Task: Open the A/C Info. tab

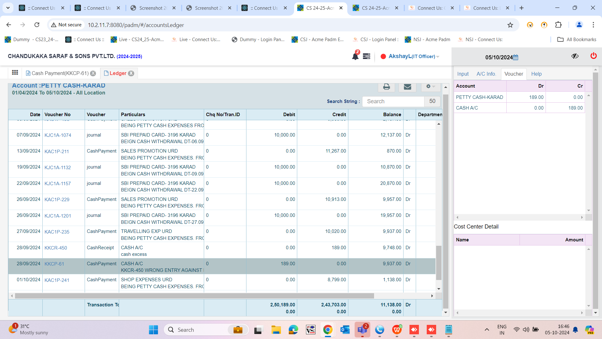Action: [x=486, y=74]
